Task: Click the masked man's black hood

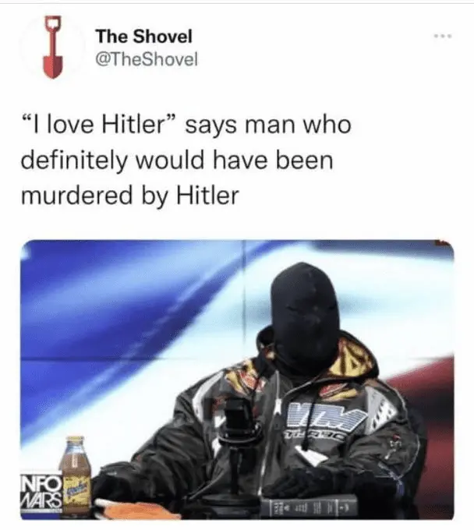Action: pos(306,314)
